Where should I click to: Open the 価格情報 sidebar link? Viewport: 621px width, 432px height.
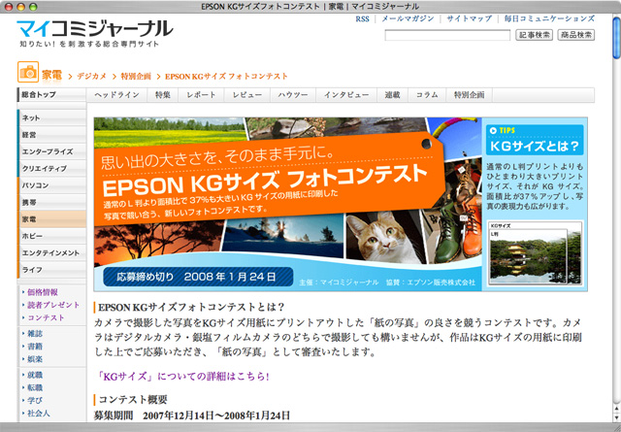tap(43, 292)
